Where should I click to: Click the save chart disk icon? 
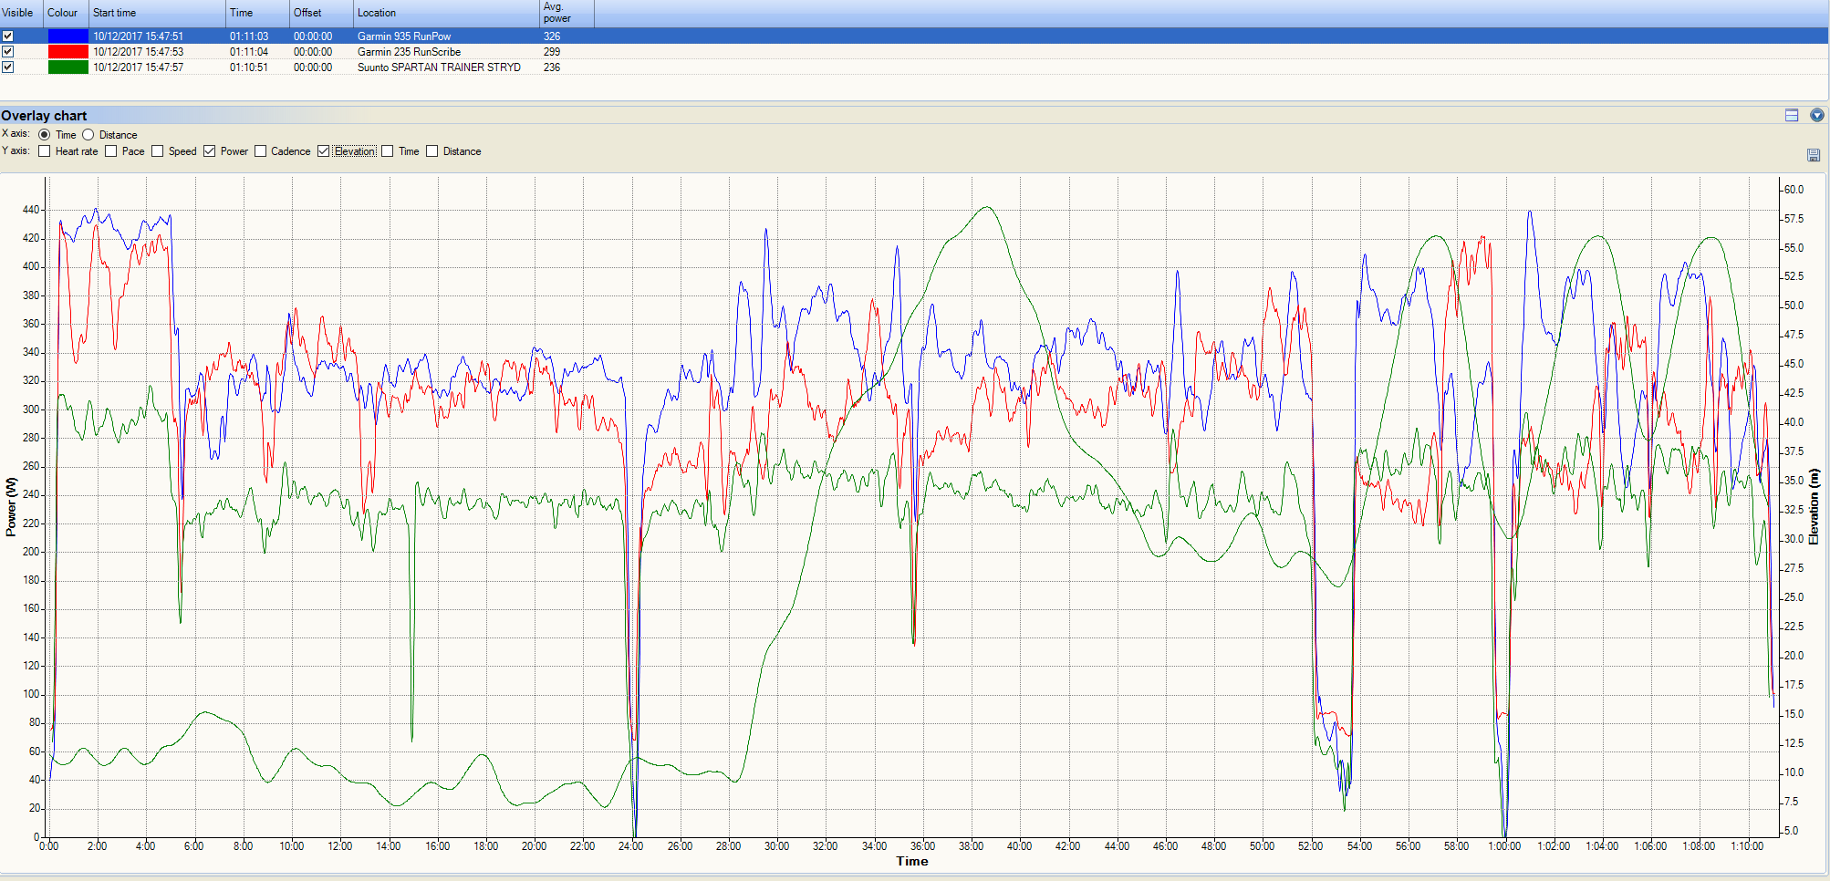(1814, 155)
